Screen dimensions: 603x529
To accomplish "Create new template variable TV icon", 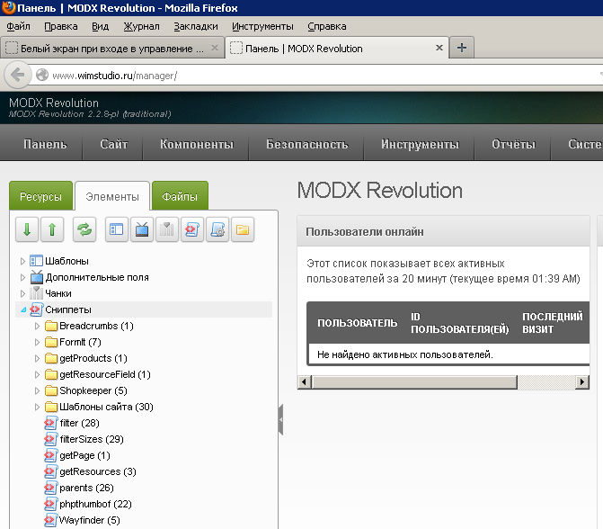I will click(142, 229).
